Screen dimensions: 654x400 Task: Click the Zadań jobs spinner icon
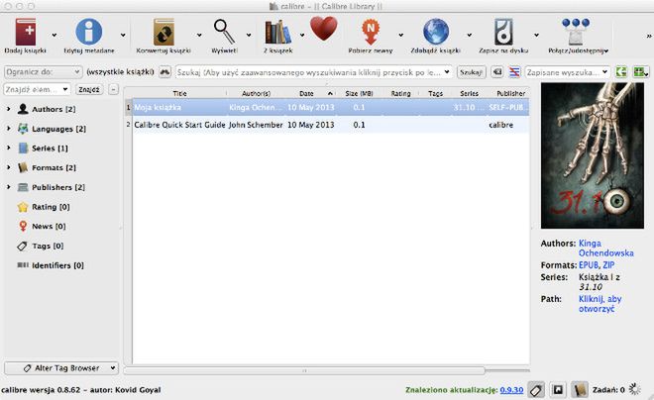[635, 389]
